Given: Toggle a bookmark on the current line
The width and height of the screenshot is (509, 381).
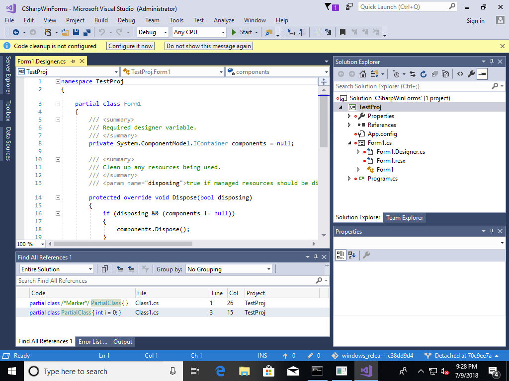Looking at the screenshot, I should coord(342,32).
